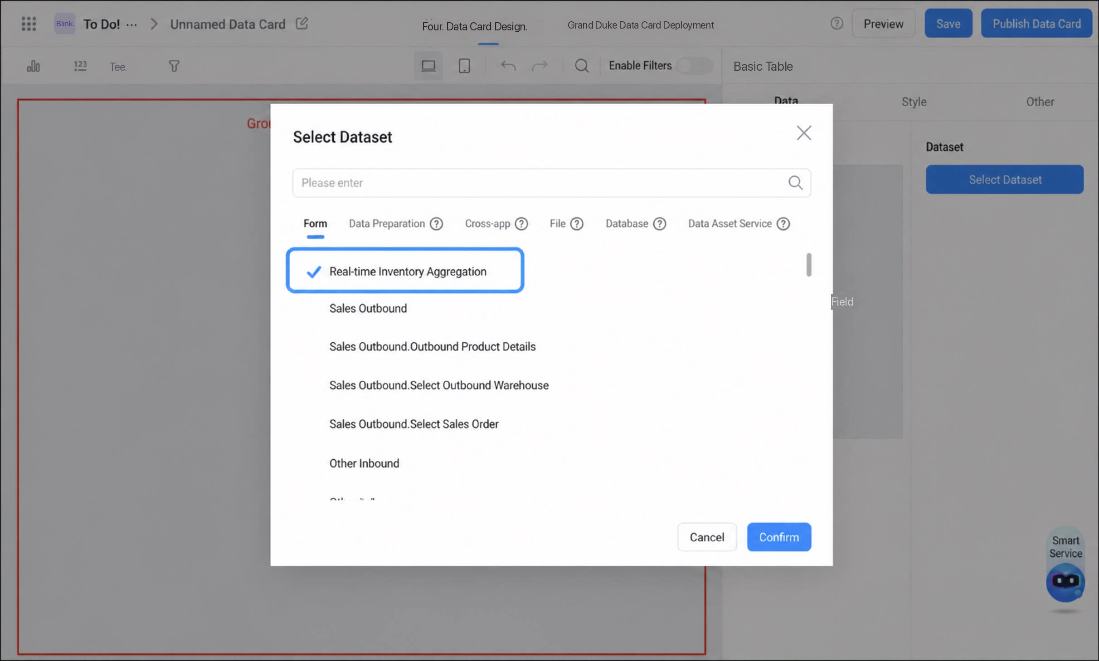Click the redo arrow icon
The image size is (1099, 661).
pyautogui.click(x=540, y=66)
